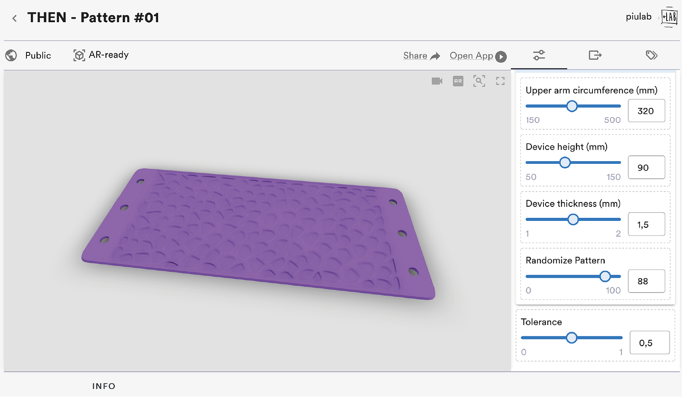
Task: Click the piulab username
Action: pos(638,17)
